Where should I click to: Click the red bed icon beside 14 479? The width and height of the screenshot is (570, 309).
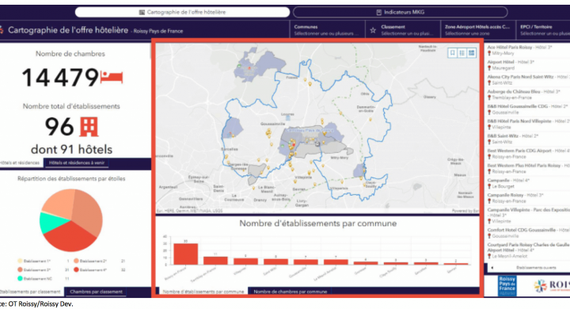112,77
